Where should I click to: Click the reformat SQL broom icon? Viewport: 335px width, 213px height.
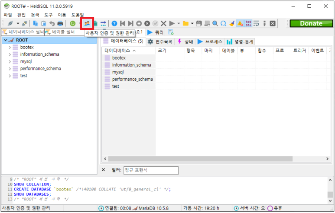pyautogui.click(x=231, y=23)
